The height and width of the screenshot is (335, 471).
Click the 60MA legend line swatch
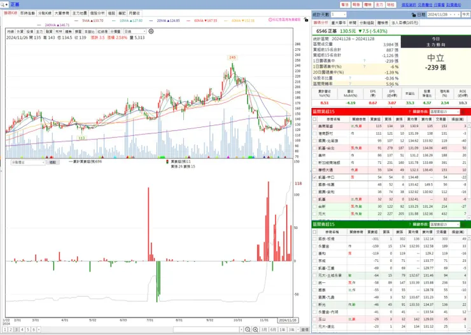click(188, 21)
